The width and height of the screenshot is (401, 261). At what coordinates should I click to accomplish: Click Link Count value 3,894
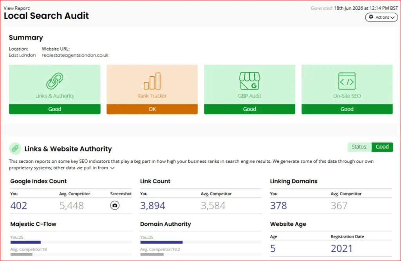[153, 205]
